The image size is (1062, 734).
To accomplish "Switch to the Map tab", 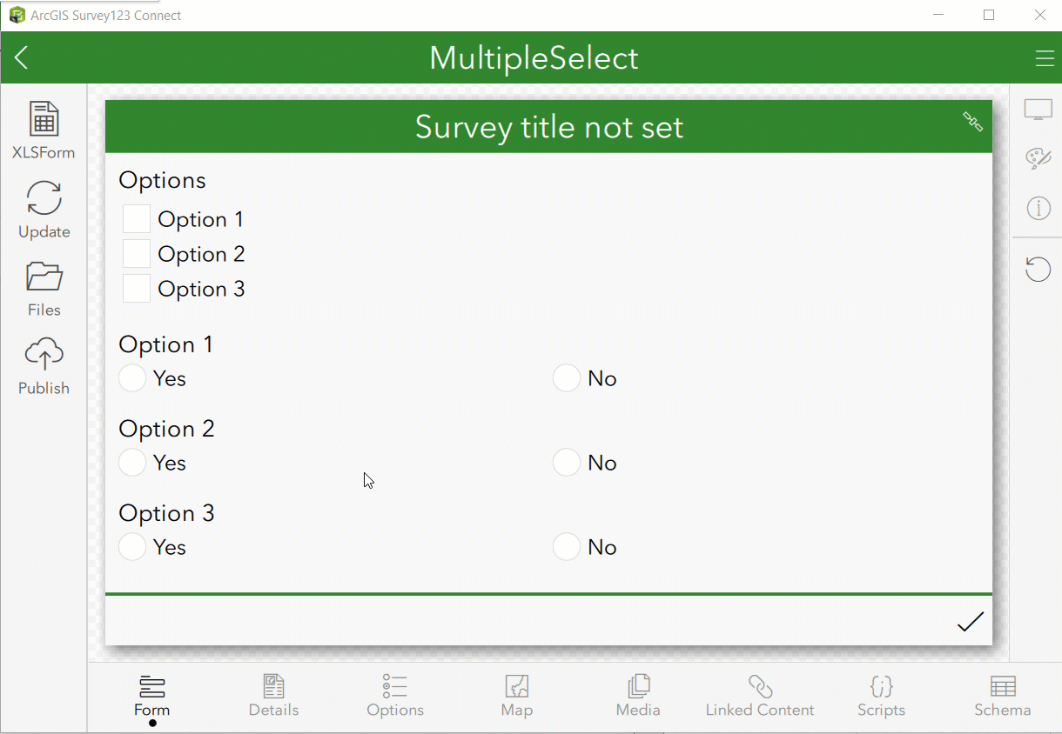I will tap(516, 696).
